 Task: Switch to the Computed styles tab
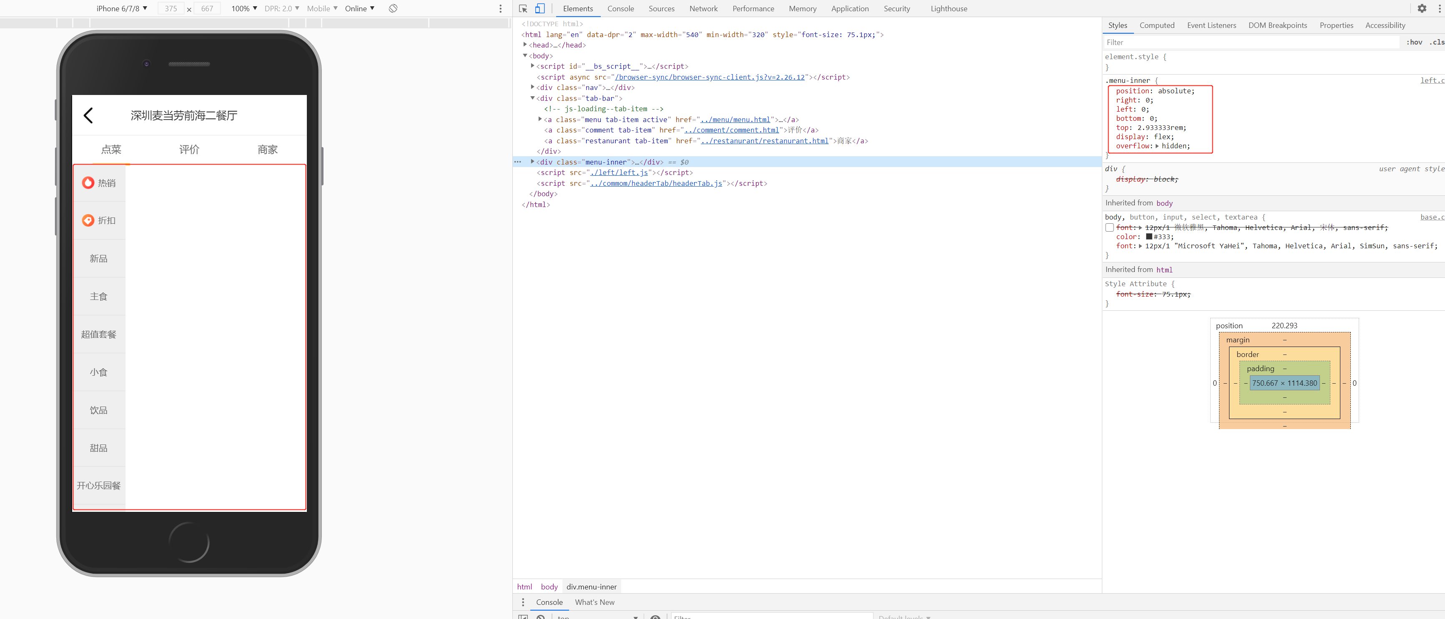[x=1157, y=25]
